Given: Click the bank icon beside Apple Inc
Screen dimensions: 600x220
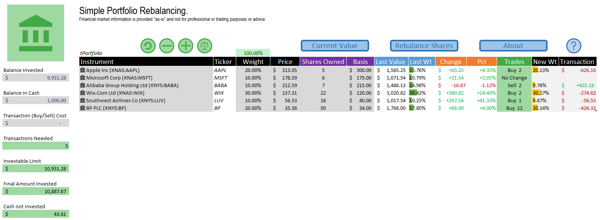Looking at the screenshot, I should click(x=83, y=70).
